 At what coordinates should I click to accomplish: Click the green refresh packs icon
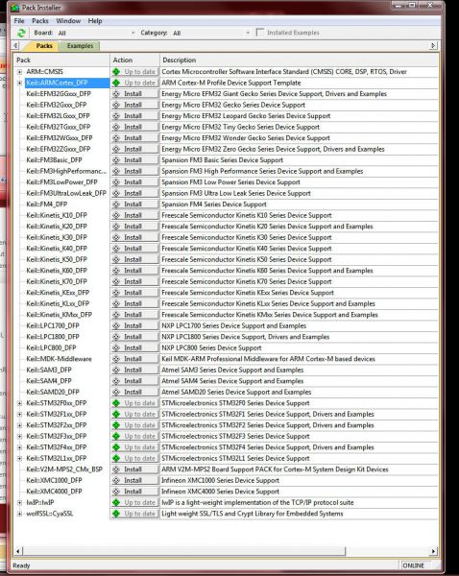coord(21,33)
